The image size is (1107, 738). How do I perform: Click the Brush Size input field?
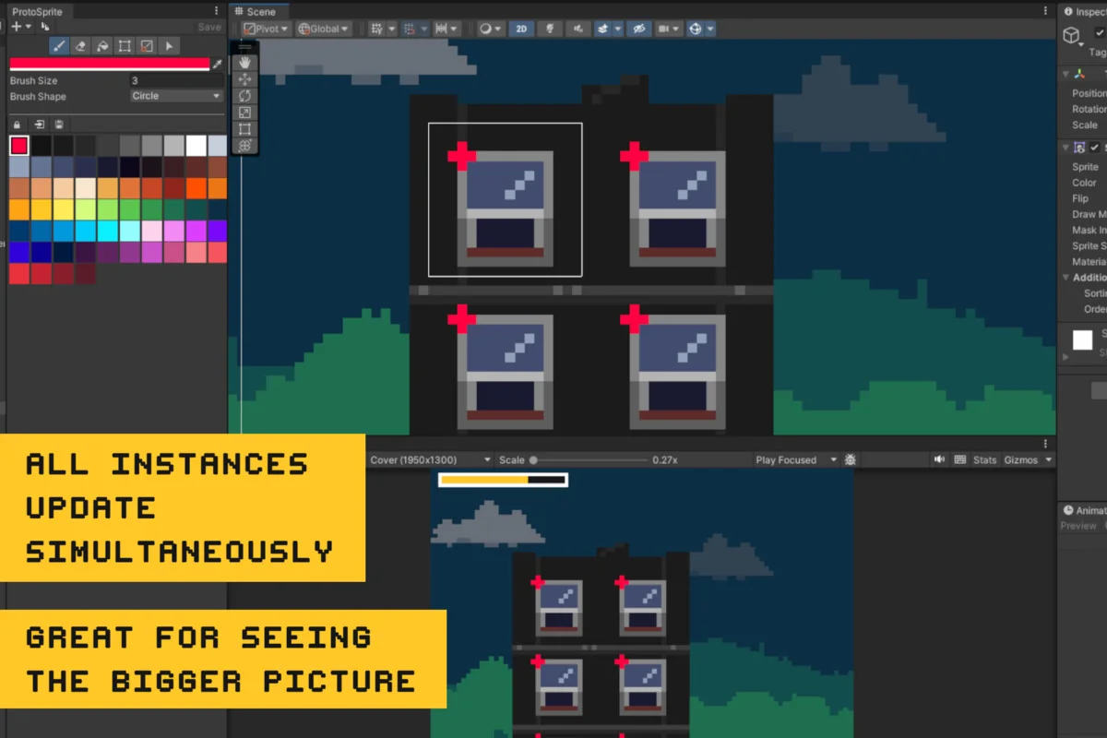175,80
